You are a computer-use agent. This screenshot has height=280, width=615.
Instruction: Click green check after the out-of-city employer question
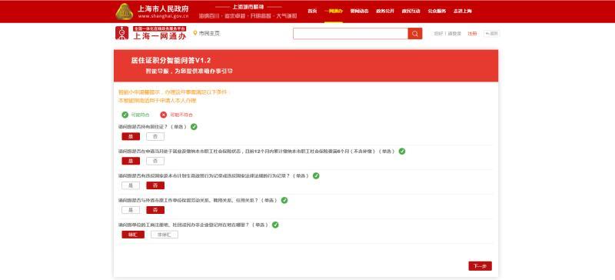coord(284,200)
